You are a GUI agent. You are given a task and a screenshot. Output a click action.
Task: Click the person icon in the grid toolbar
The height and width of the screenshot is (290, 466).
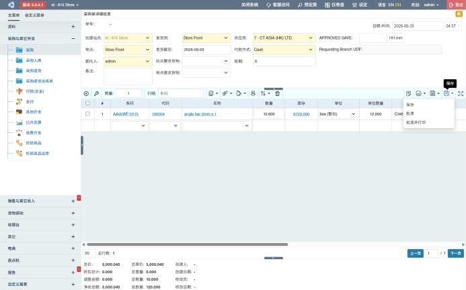click(x=253, y=93)
